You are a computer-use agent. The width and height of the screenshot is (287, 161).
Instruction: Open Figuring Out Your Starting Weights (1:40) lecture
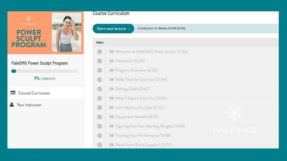150,126
